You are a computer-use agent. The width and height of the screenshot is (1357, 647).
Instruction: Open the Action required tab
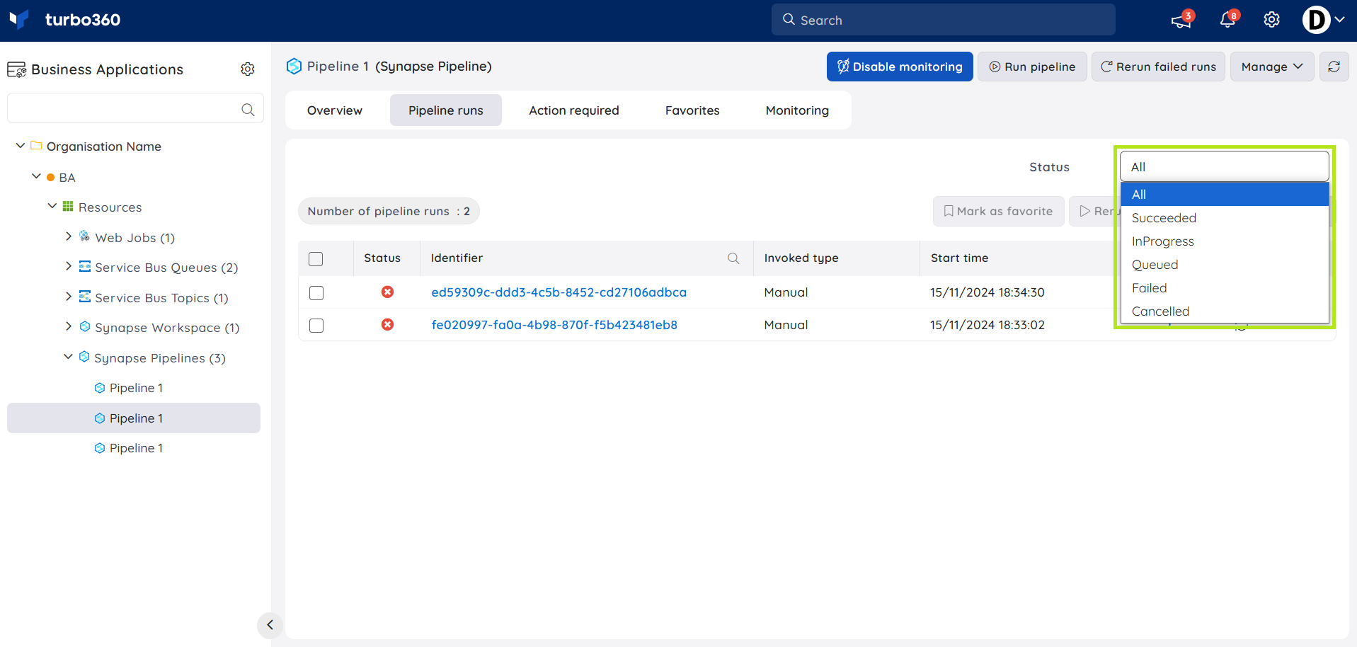[x=574, y=110]
